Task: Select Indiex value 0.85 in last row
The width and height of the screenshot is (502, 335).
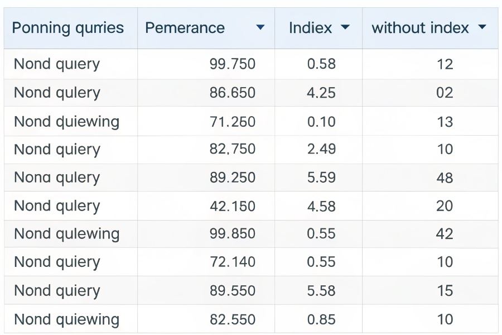Action: [321, 319]
